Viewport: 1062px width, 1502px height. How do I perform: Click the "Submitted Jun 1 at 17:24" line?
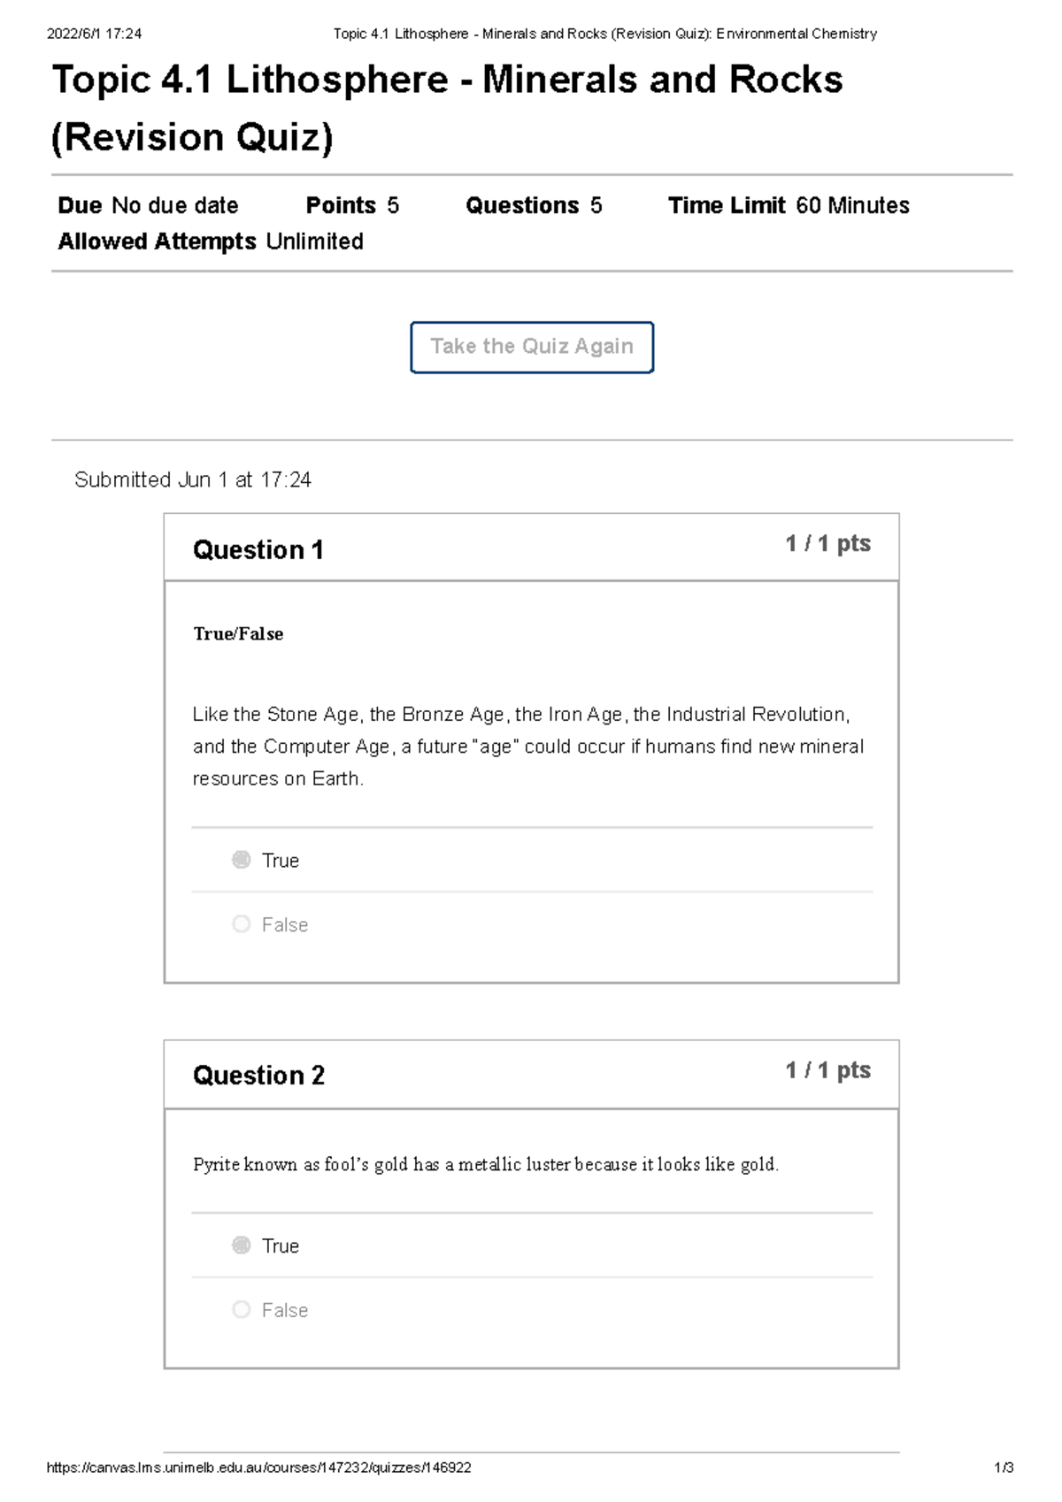[193, 480]
